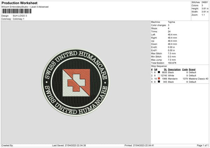Click the Page 1 of 1 indicator
This screenshot has height=148, width=210.
coord(203,145)
